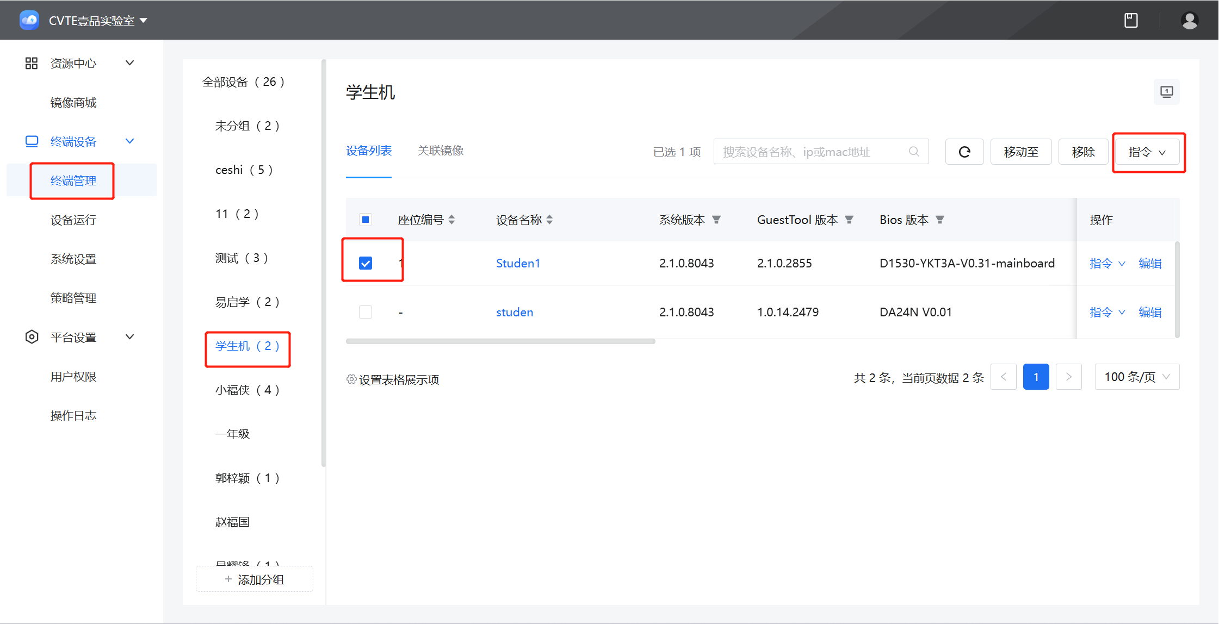Click the GuestTool 版本 filter icon
This screenshot has width=1219, height=624.
(849, 220)
